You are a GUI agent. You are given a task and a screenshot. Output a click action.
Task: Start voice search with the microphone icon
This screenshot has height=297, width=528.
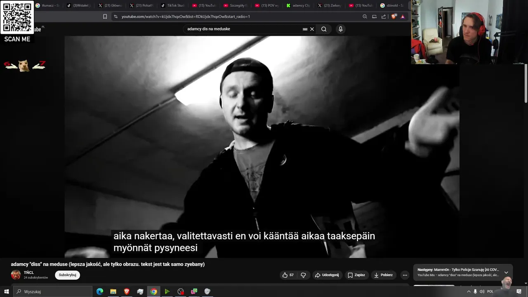coord(340,29)
